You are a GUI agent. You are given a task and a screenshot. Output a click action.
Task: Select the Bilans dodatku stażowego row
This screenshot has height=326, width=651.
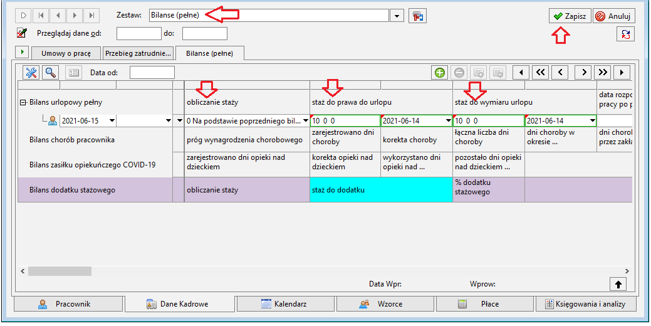pyautogui.click(x=325, y=190)
